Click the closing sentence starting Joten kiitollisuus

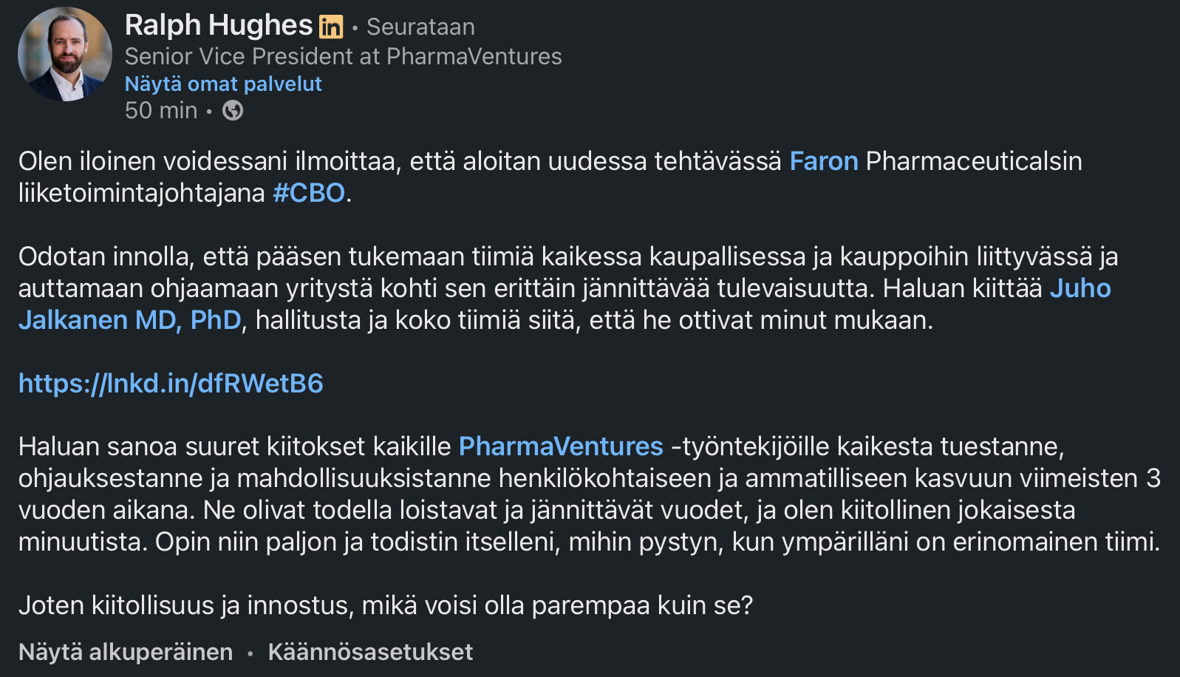pos(386,605)
